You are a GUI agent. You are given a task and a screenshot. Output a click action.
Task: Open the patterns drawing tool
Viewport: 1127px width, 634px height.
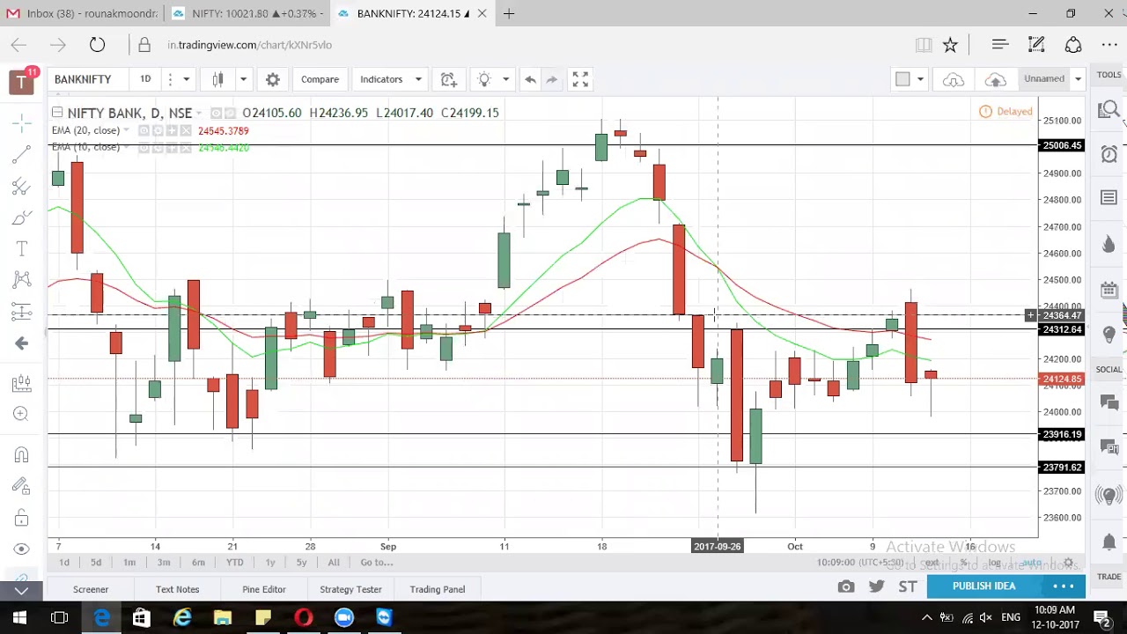21,280
